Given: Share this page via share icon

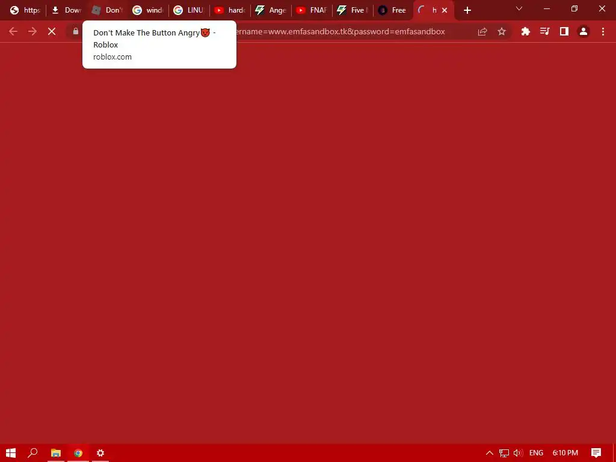Looking at the screenshot, I should pyautogui.click(x=482, y=31).
